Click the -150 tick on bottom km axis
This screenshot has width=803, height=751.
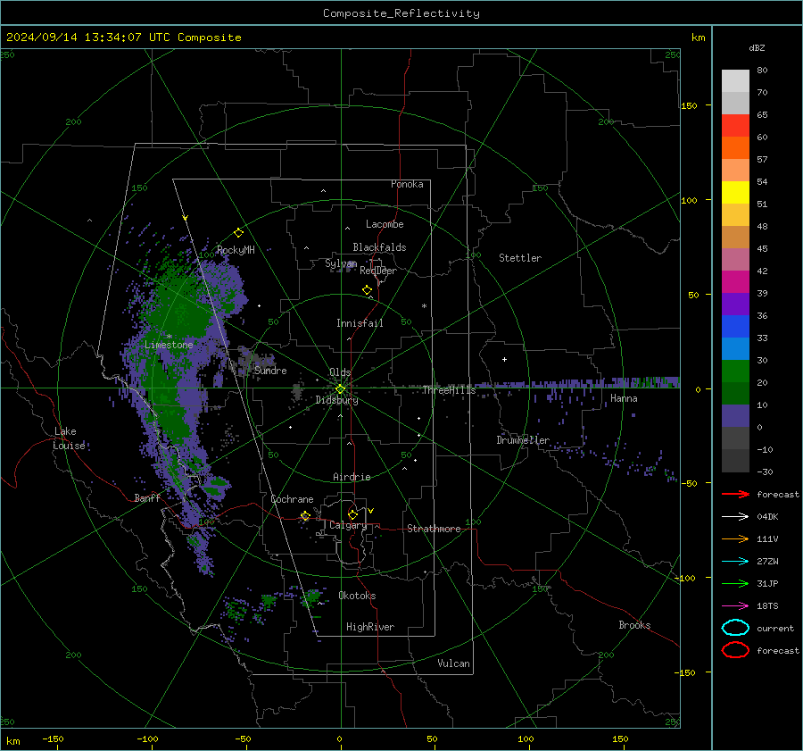coord(53,738)
